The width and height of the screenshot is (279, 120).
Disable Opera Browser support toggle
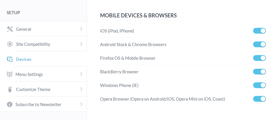coord(260,99)
